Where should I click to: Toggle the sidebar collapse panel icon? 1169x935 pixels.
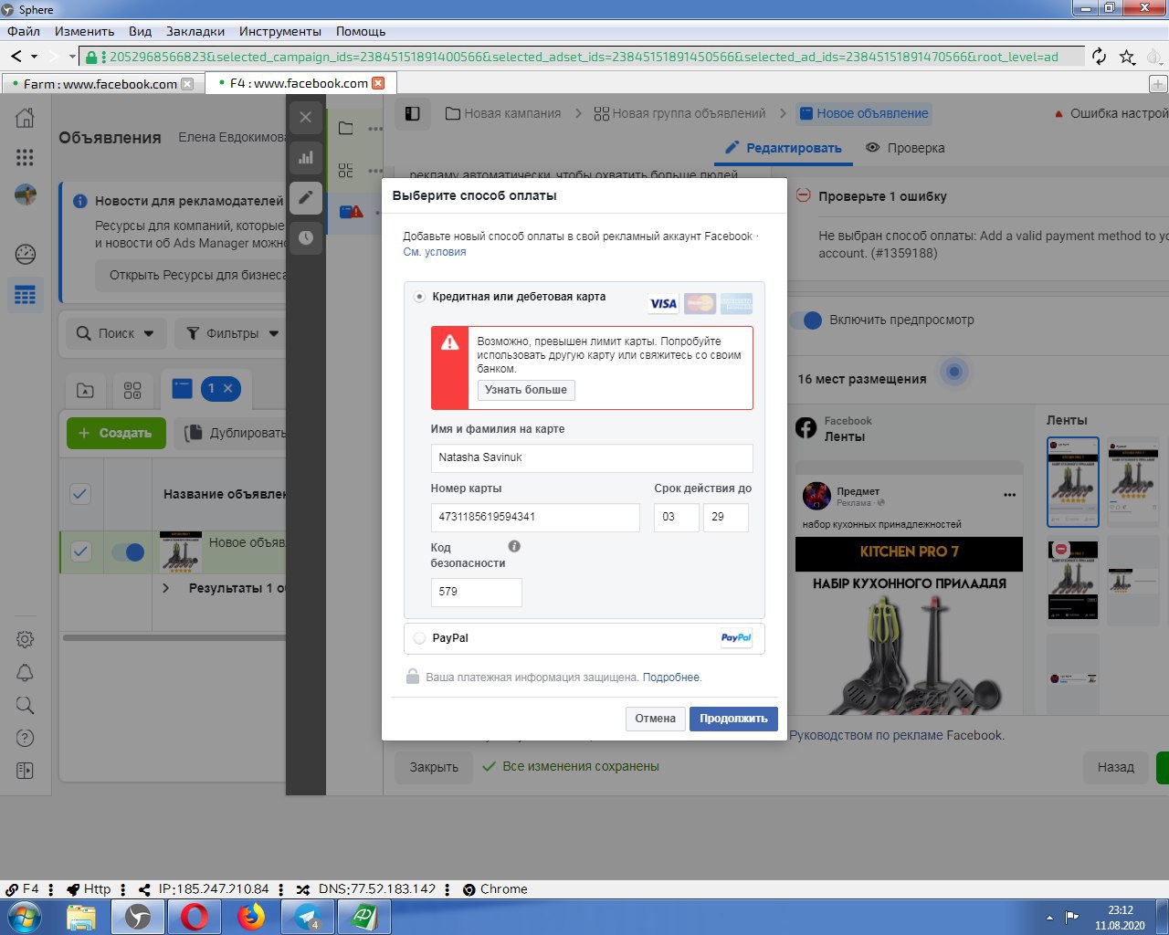coord(26,771)
